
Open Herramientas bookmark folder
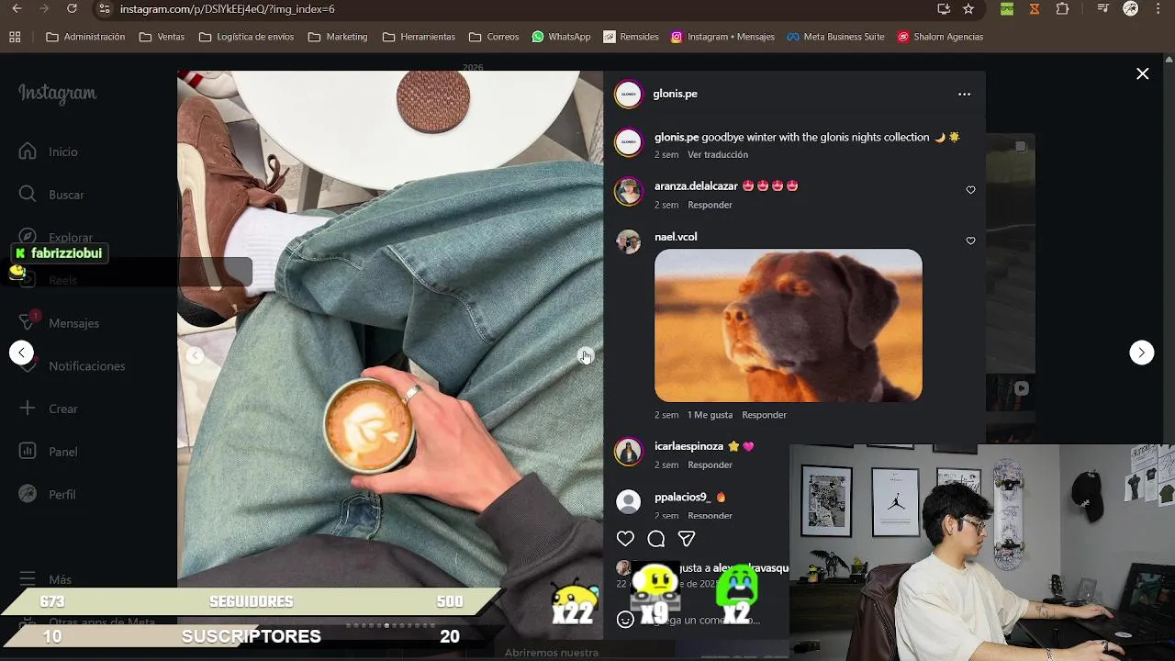tap(419, 37)
